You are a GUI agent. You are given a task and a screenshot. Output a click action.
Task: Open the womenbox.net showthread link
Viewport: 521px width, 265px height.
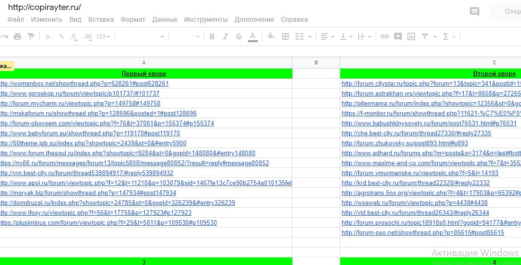tap(84, 84)
